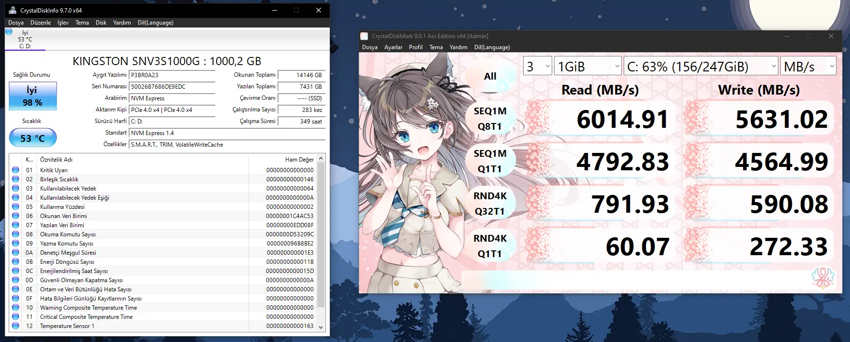Click the Aygıt Yazılımı P3BR0A23 field
Viewport: 850px width, 342px height.
tap(172, 75)
